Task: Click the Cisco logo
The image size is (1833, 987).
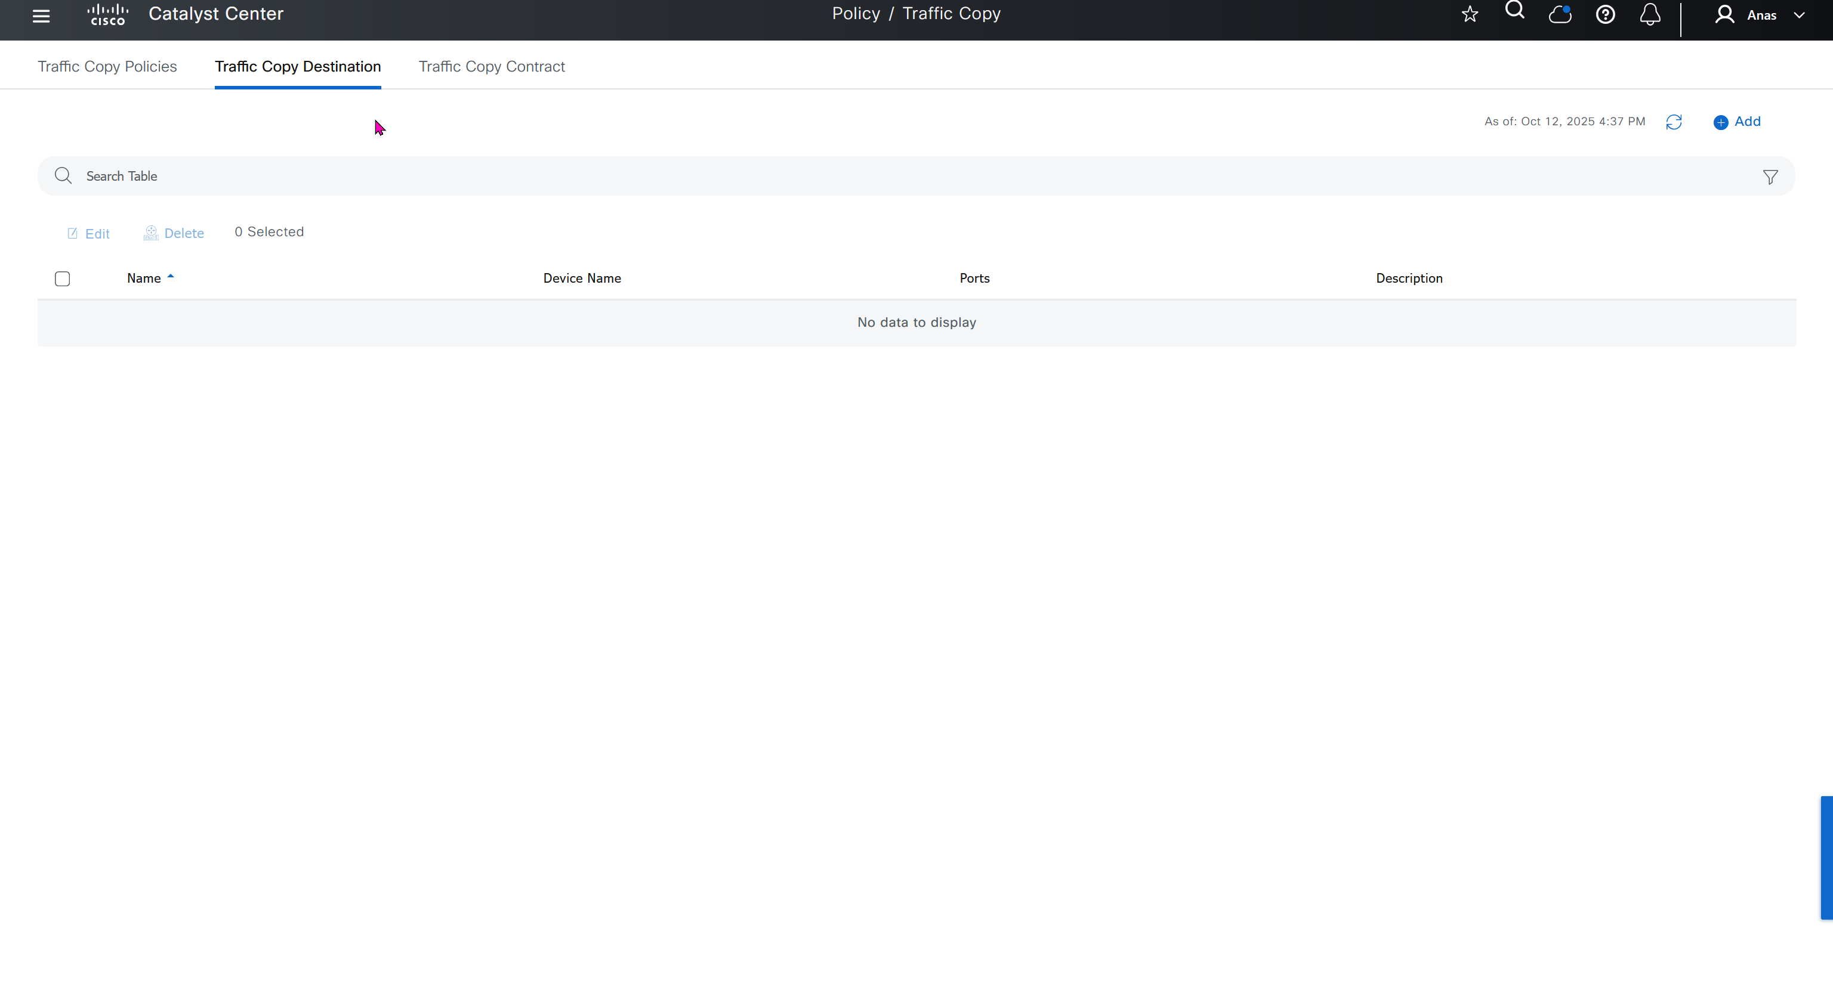Action: [x=107, y=14]
